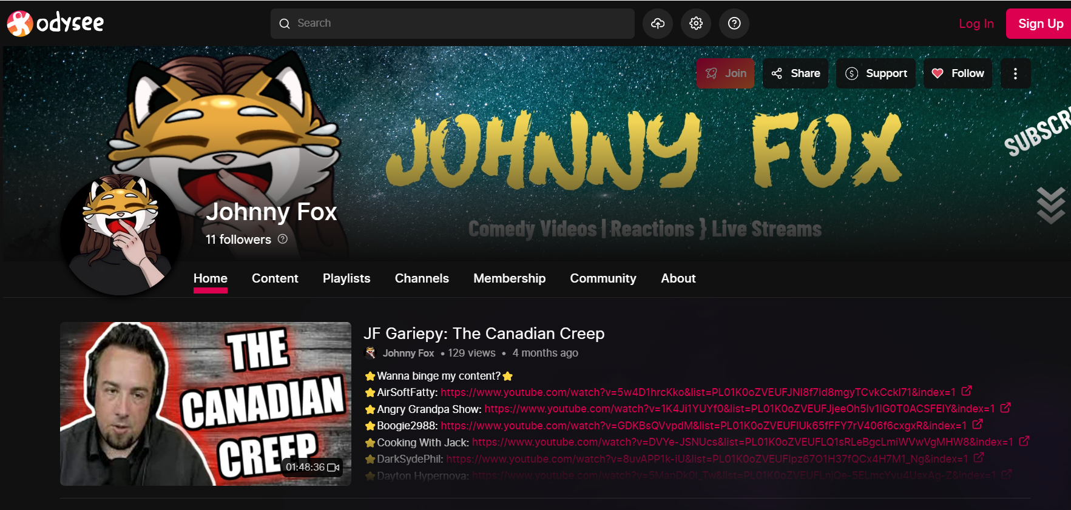Viewport: 1071px width, 510px height.
Task: Click Johnny Fox uploader name under title
Action: click(x=408, y=353)
